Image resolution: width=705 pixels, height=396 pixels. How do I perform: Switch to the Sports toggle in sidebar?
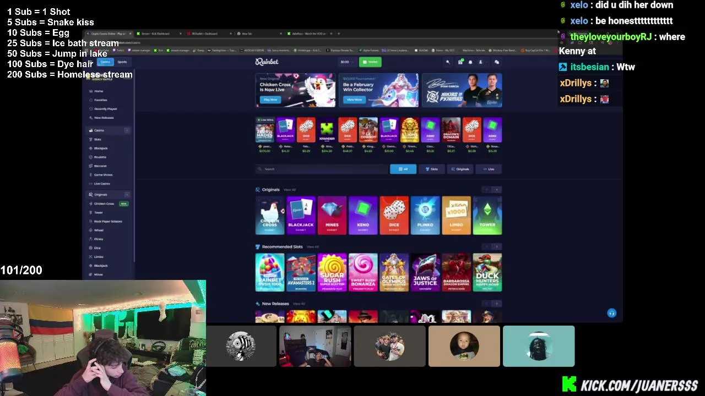click(x=122, y=62)
